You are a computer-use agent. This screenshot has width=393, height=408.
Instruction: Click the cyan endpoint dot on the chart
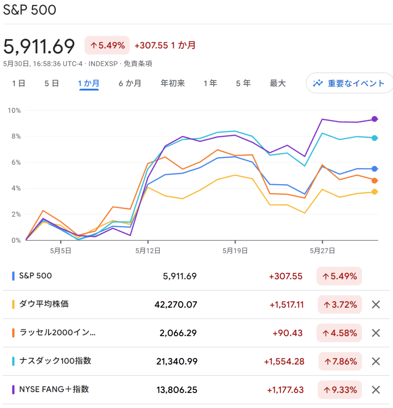374,138
